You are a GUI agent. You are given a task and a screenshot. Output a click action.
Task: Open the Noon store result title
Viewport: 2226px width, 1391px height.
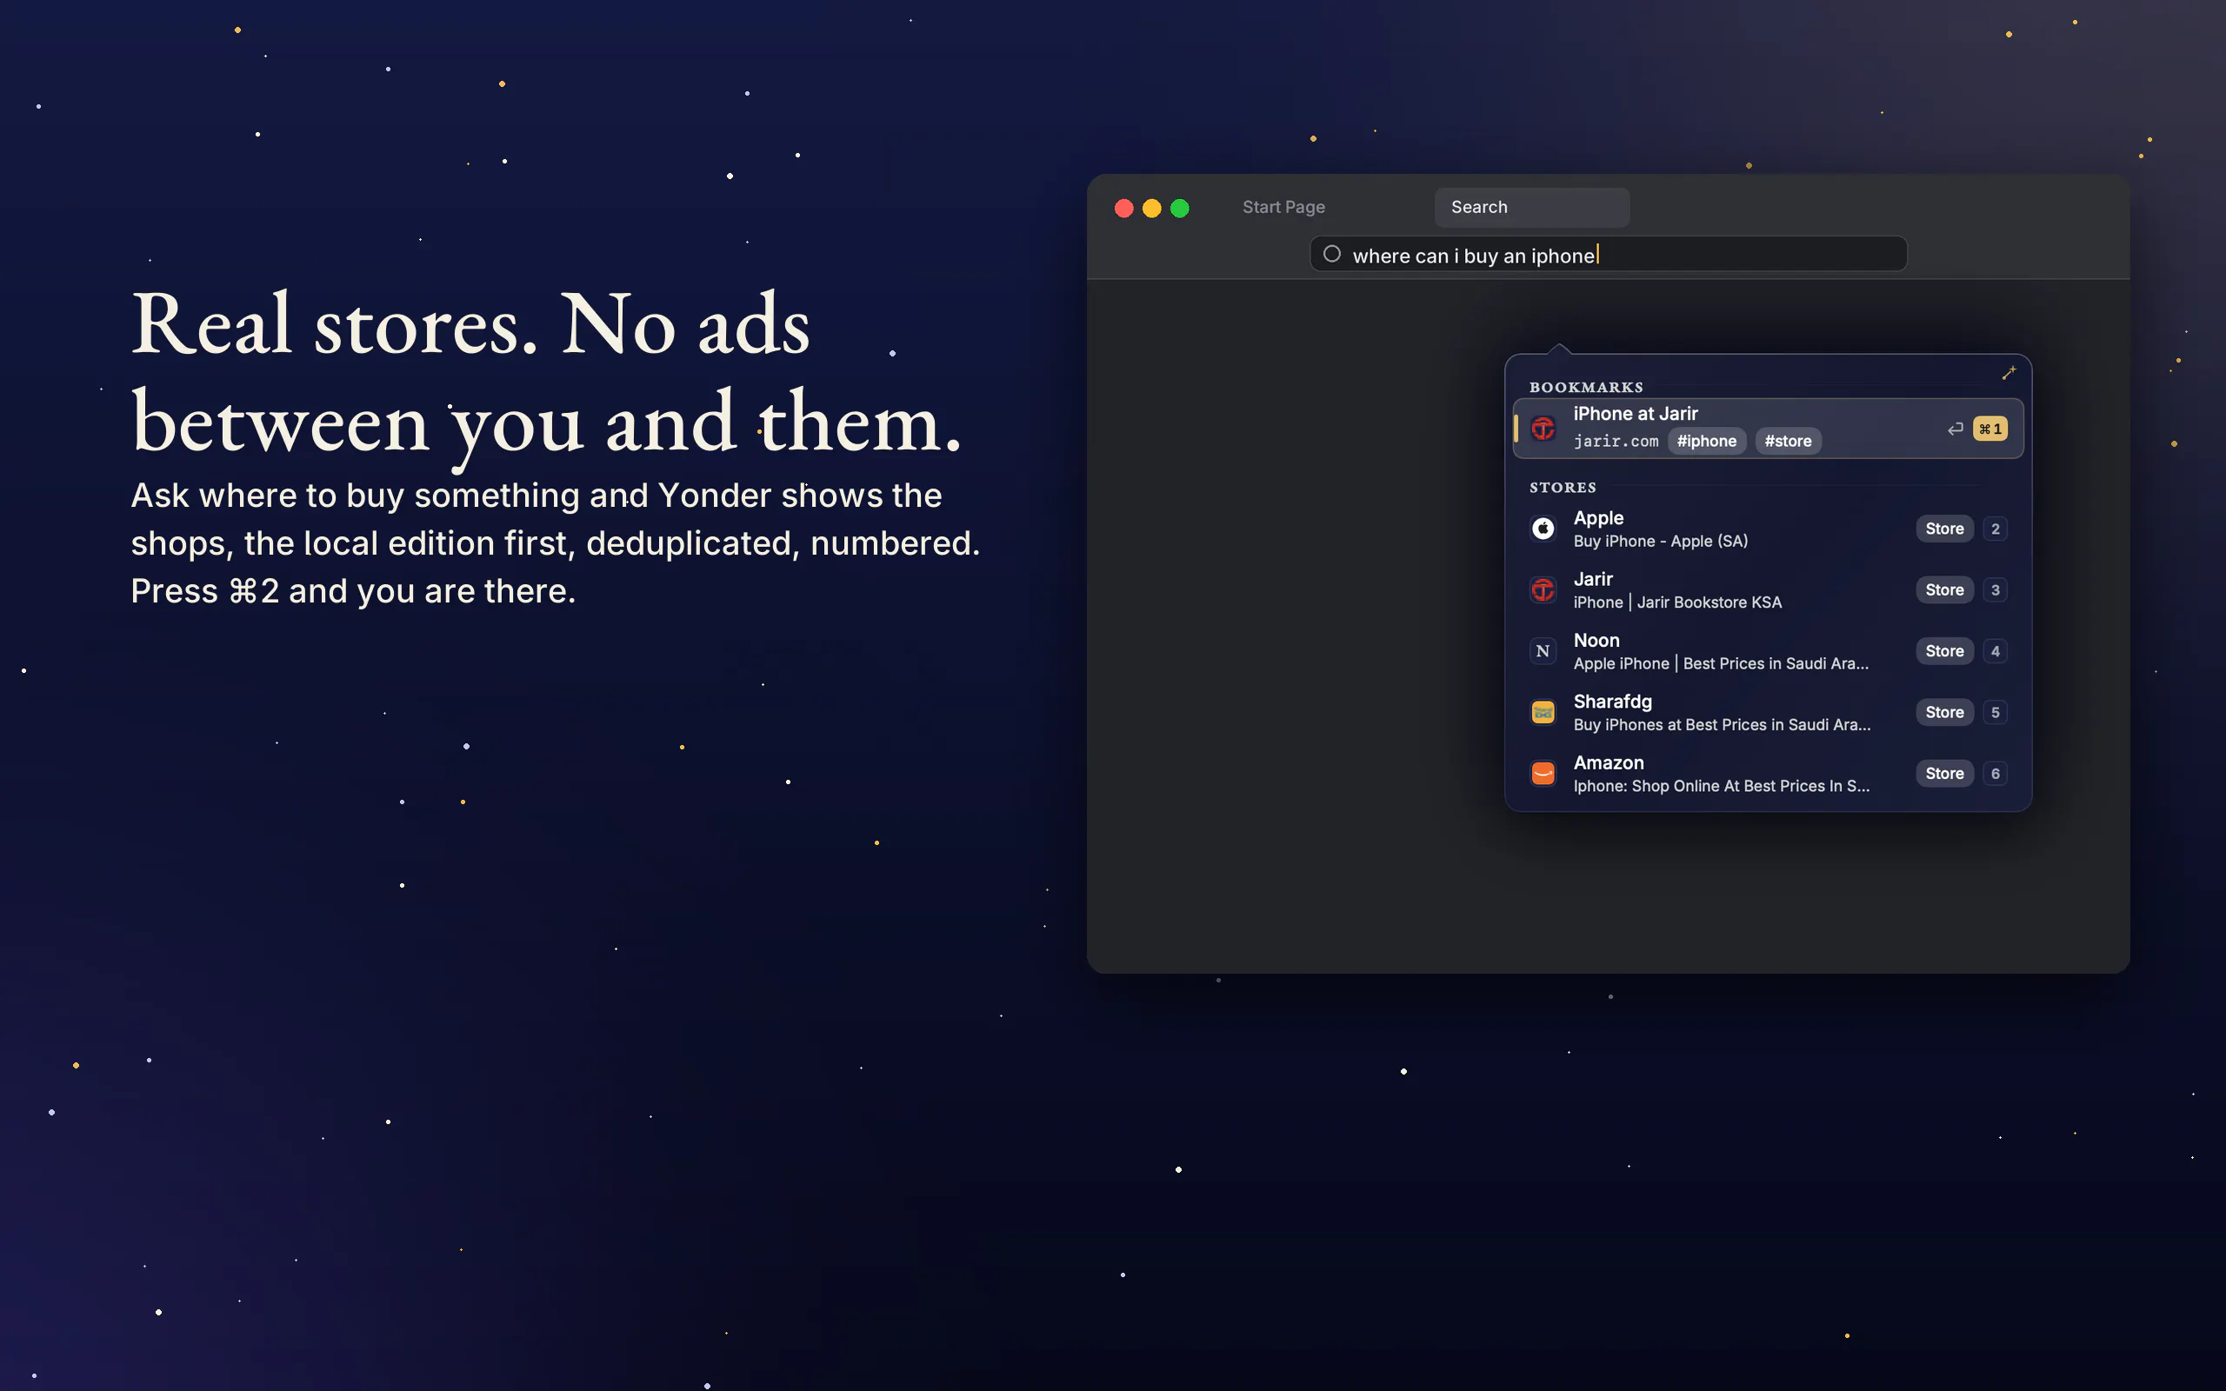[x=1596, y=641]
